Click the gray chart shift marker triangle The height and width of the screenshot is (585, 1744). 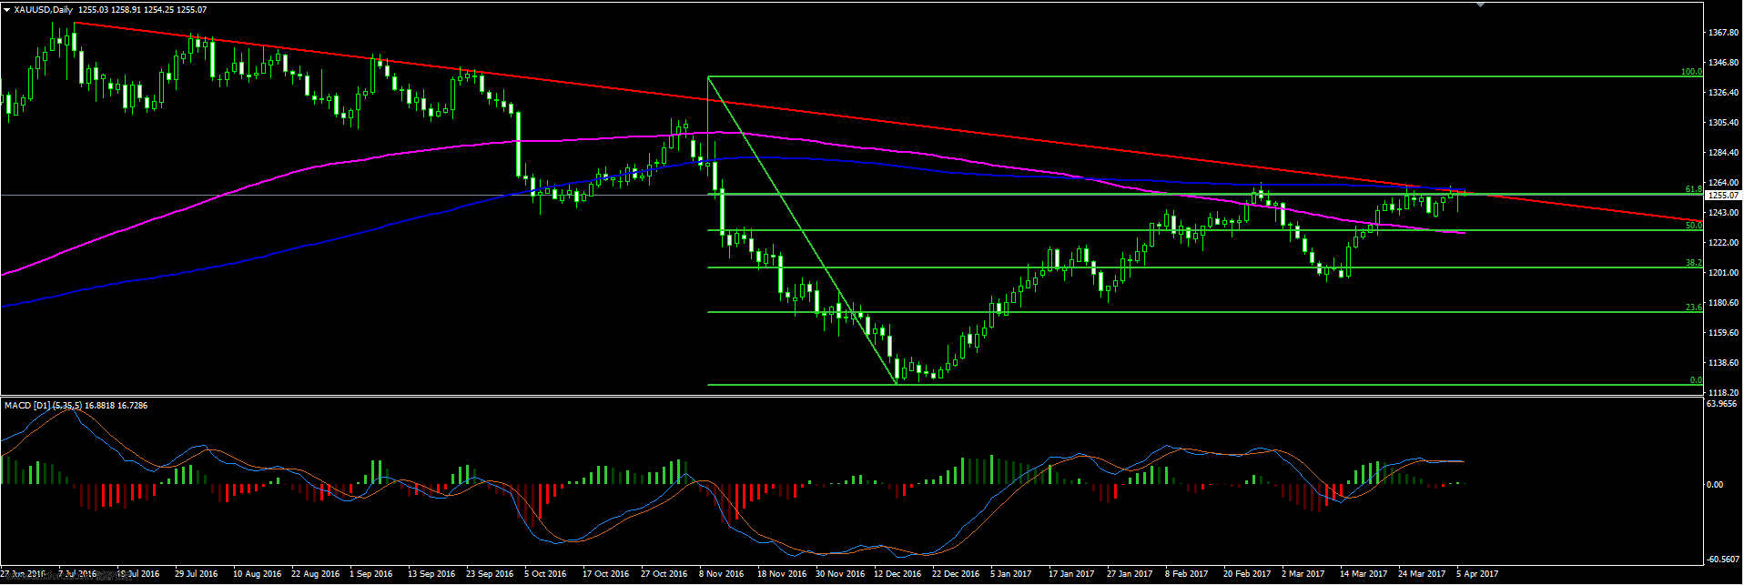pyautogui.click(x=1481, y=5)
